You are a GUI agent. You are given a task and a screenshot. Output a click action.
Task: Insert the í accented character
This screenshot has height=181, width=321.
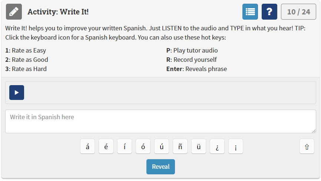[x=125, y=147]
